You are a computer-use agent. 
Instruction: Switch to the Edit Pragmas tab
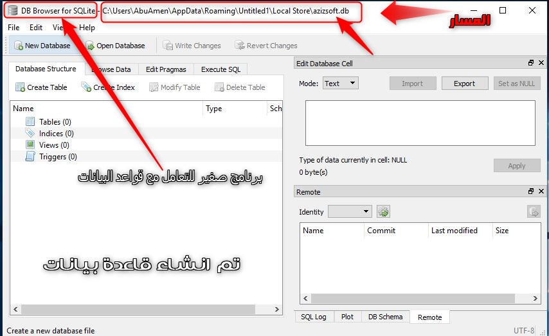pyautogui.click(x=166, y=69)
